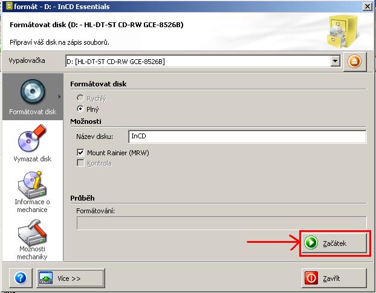Toggle Mount Rainier (MRW) checkbox
This screenshot has height=293, width=376.
point(80,153)
